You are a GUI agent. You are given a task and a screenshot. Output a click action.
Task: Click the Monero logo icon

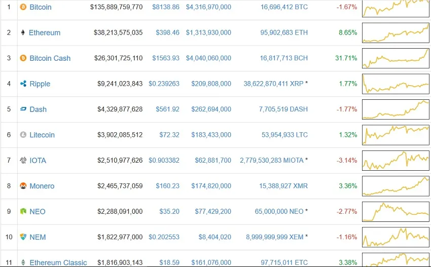point(23,186)
